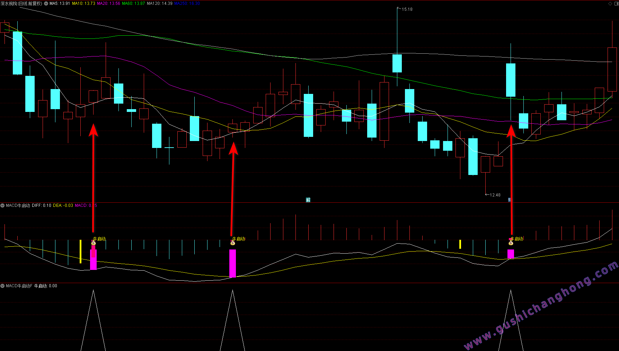Click the diamond icon at top right
Viewport: 619px width, 351px height.
pos(610,3)
